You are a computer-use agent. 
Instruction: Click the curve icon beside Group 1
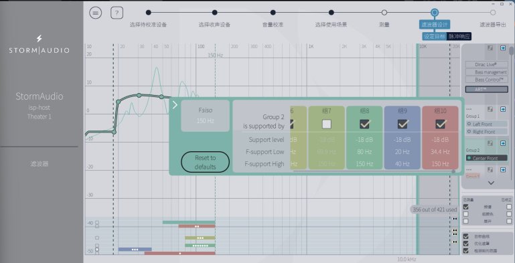(490, 109)
